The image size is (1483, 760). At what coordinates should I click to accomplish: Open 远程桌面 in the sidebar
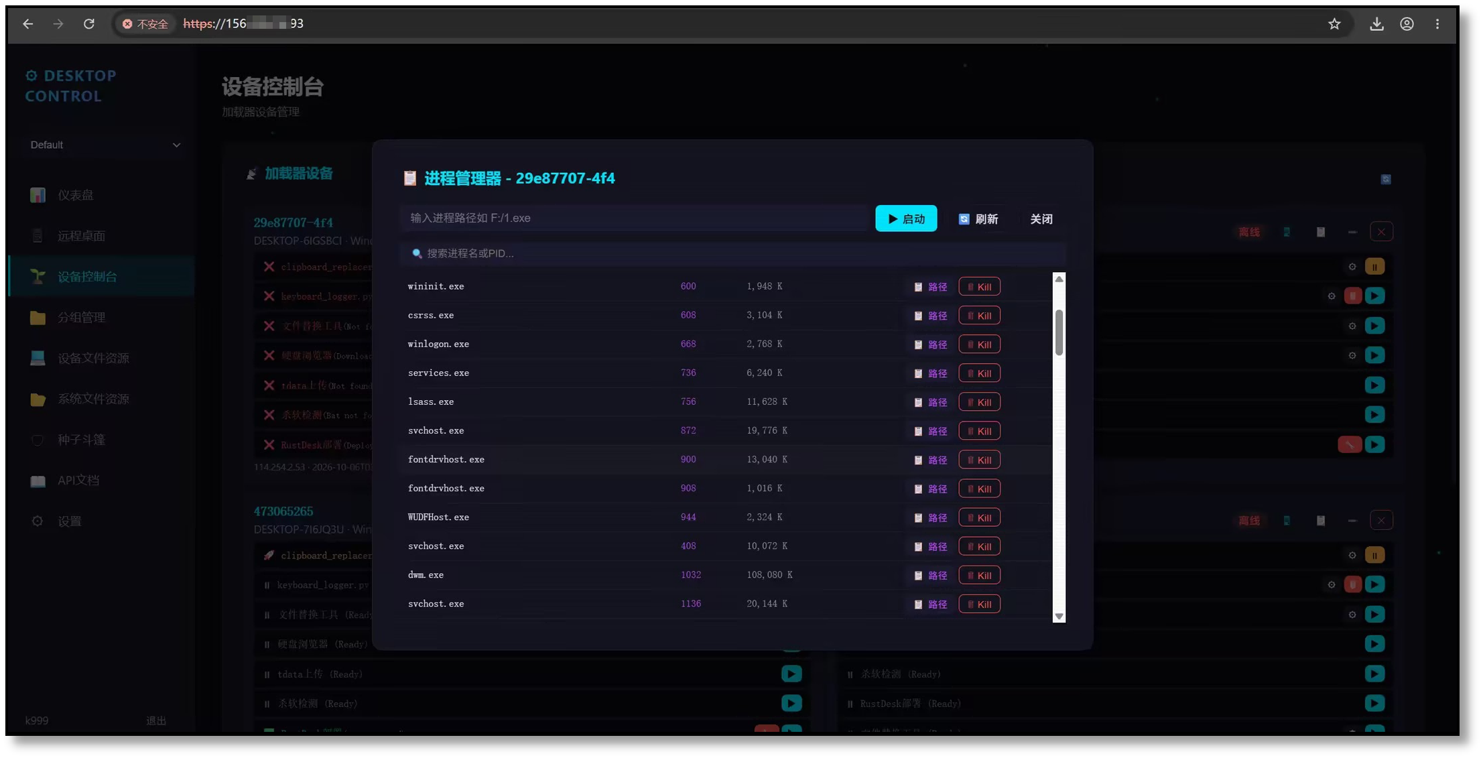point(101,236)
